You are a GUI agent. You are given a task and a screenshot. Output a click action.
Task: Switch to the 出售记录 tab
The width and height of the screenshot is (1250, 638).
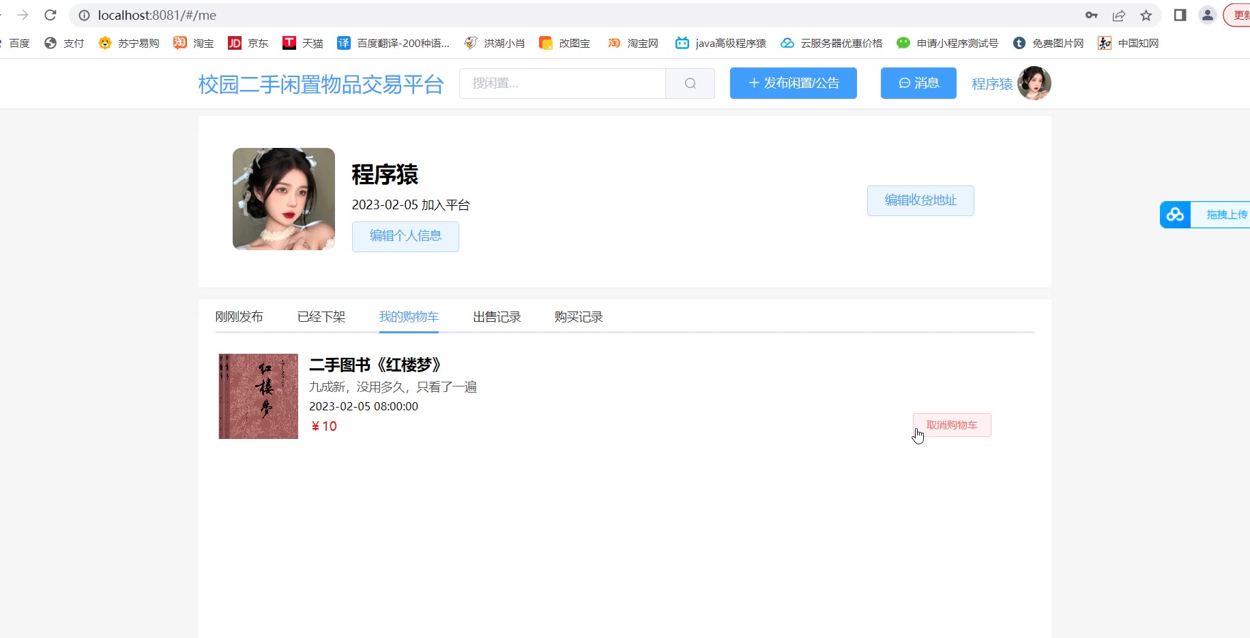pos(497,317)
